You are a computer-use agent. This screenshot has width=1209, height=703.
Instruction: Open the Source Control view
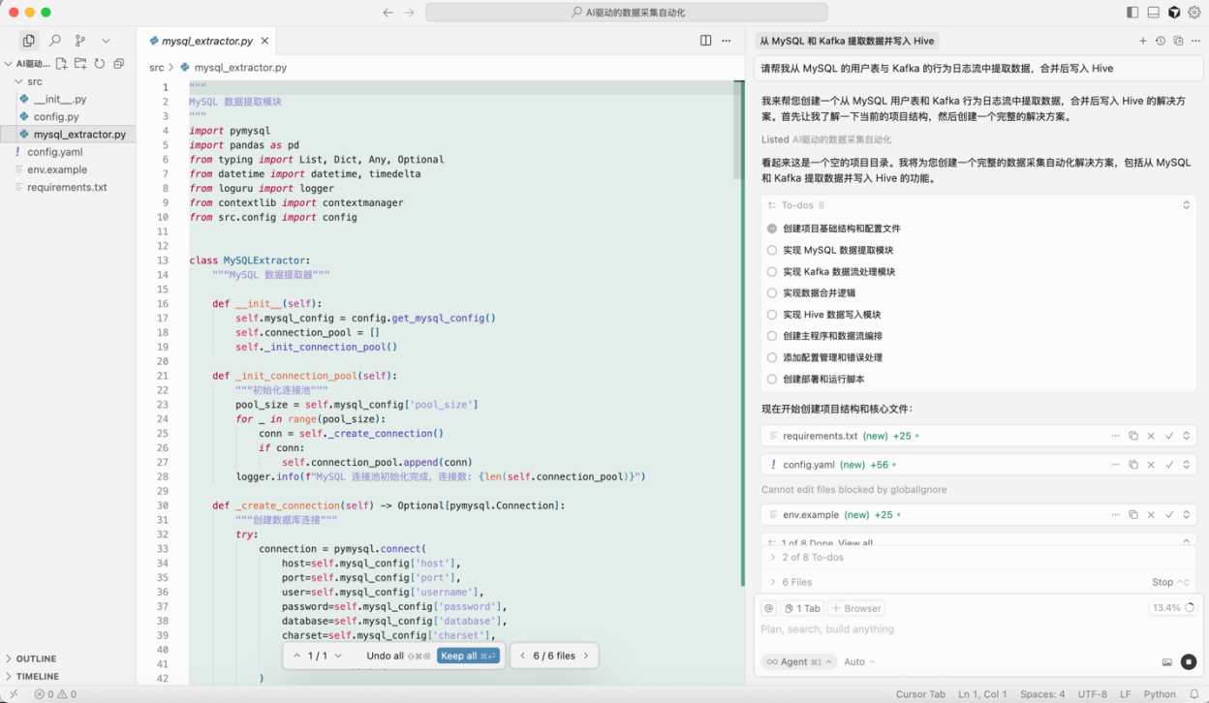(x=80, y=41)
